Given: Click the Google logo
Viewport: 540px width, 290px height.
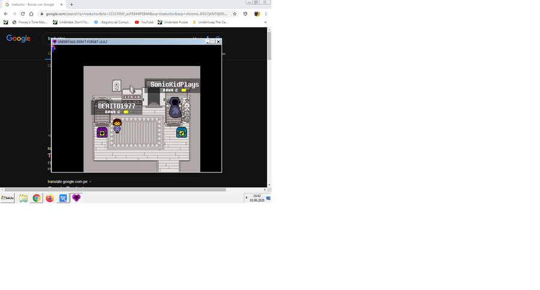Looking at the screenshot, I should tap(19, 38).
